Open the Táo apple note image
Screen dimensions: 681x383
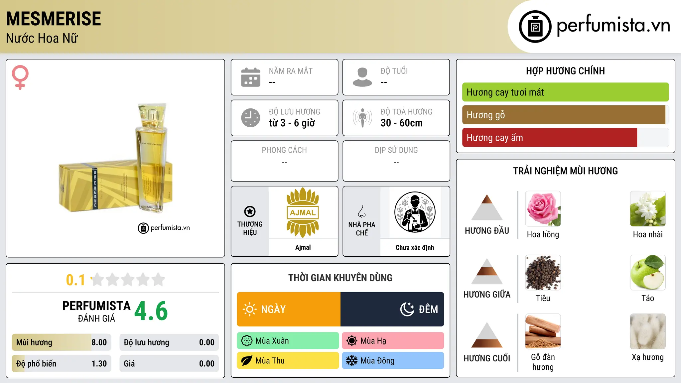(648, 273)
